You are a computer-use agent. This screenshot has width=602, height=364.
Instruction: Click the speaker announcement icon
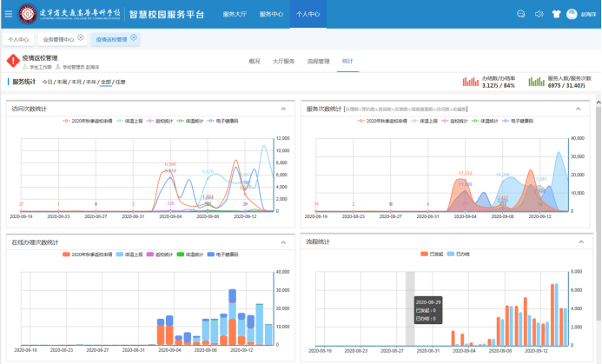(539, 14)
